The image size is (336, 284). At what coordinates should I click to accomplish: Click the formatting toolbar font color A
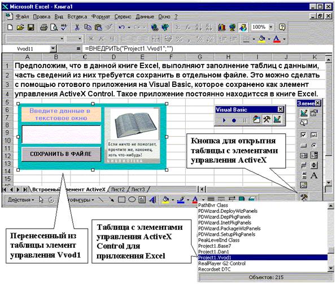click(277, 39)
